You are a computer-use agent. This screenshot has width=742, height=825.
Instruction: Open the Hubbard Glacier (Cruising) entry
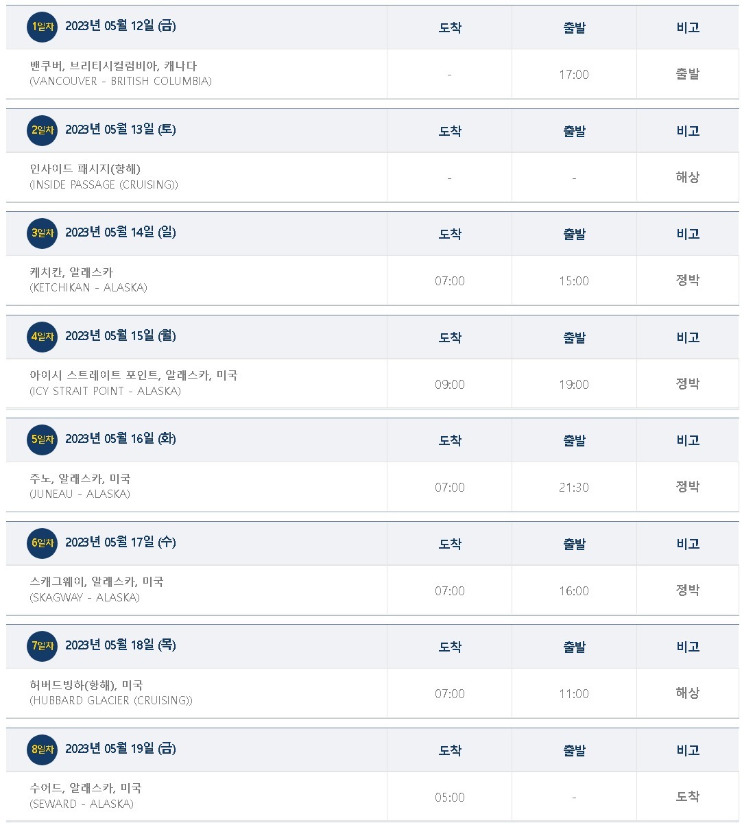coord(111,693)
